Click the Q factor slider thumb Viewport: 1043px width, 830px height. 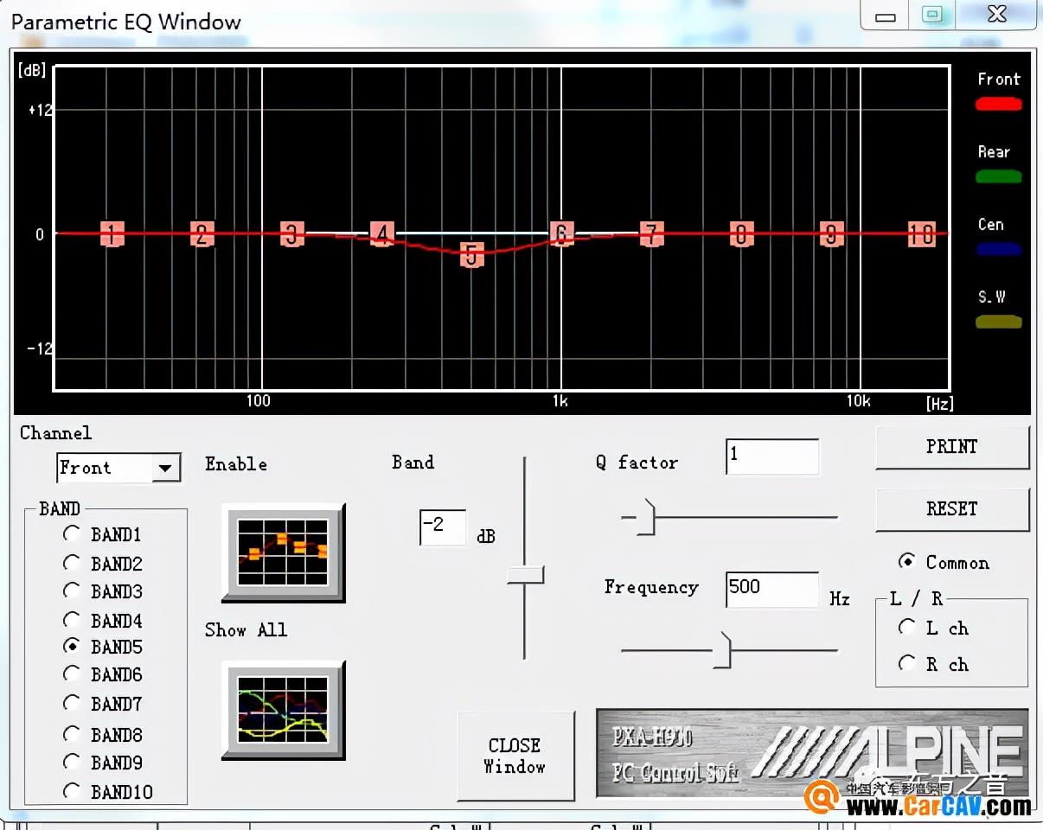pos(646,518)
